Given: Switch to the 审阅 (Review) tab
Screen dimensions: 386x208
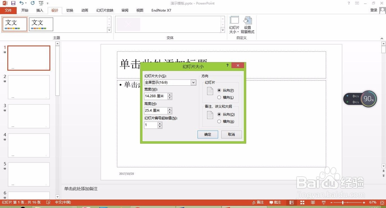Looking at the screenshot, I should [x=125, y=10].
